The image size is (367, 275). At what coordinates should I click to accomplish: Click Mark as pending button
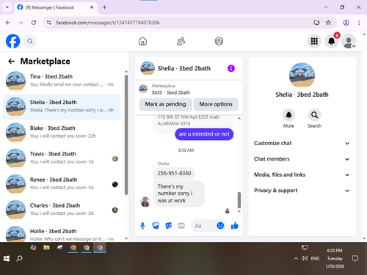pos(165,104)
